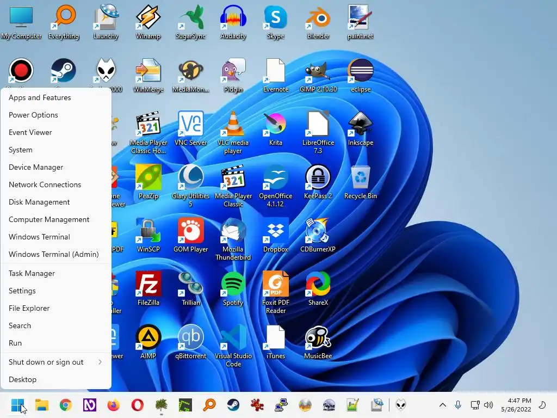Open Opera from the taskbar
Viewport: 557px width, 418px height.
coord(138,405)
